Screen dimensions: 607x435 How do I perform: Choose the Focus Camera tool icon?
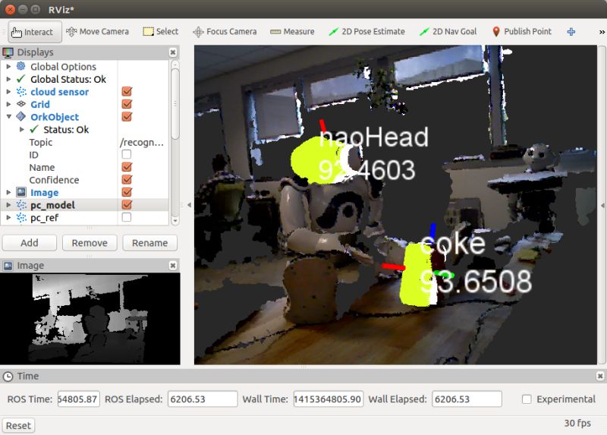(198, 32)
